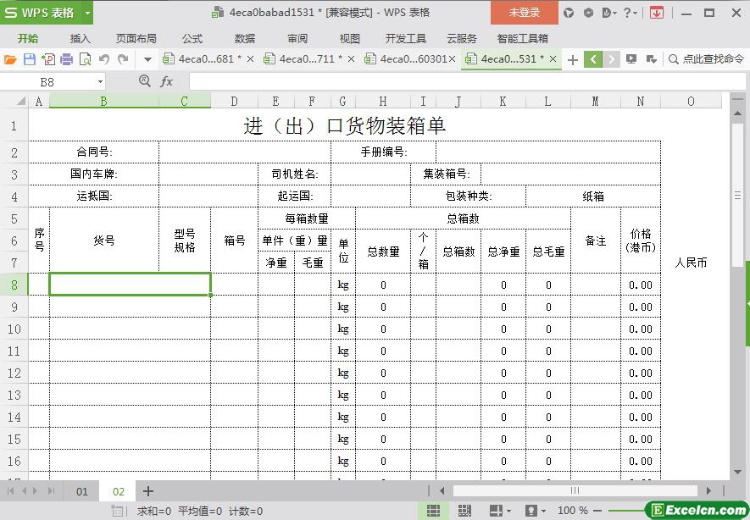Switch to document tab 4eca0...711
The image size is (750, 520).
coord(304,59)
